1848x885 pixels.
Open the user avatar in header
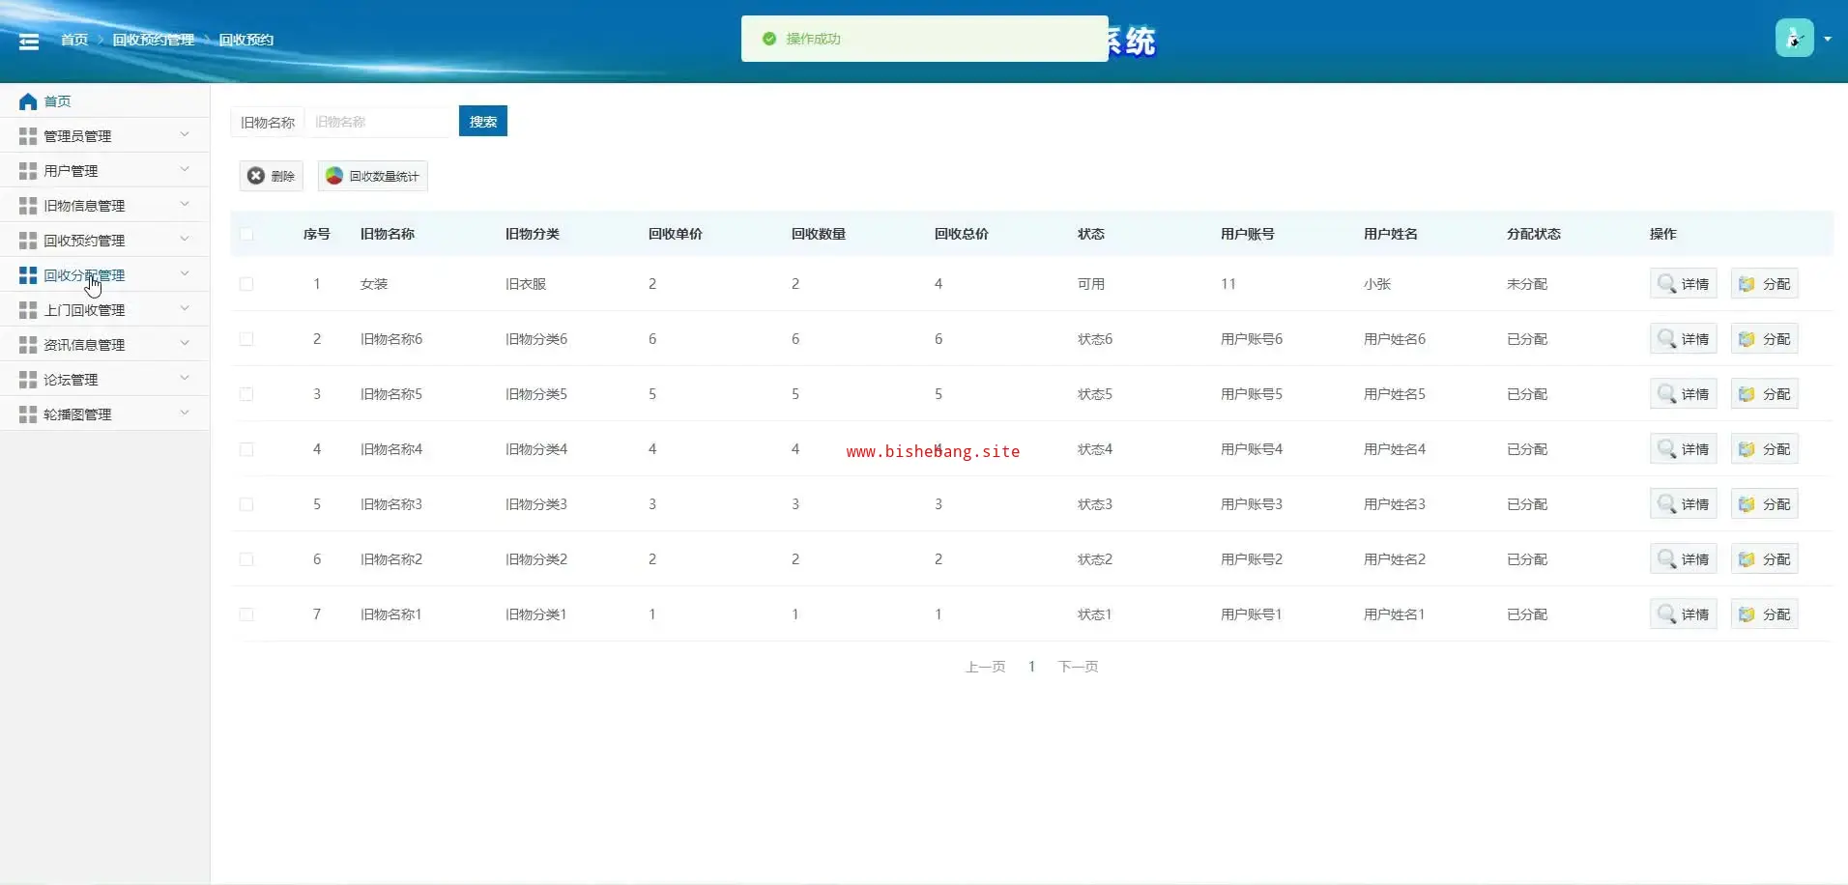coord(1794,39)
